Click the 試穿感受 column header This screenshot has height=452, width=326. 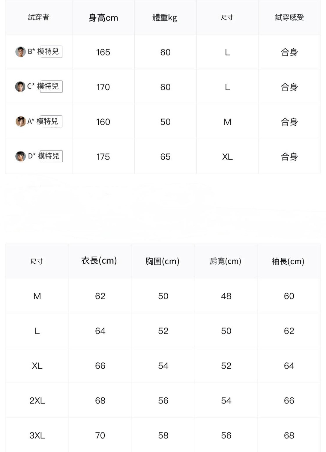[x=289, y=18]
